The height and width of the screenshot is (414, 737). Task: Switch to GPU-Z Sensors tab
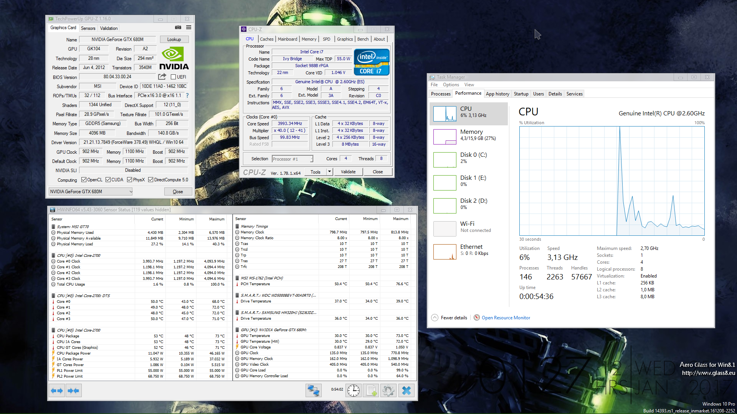(x=88, y=28)
